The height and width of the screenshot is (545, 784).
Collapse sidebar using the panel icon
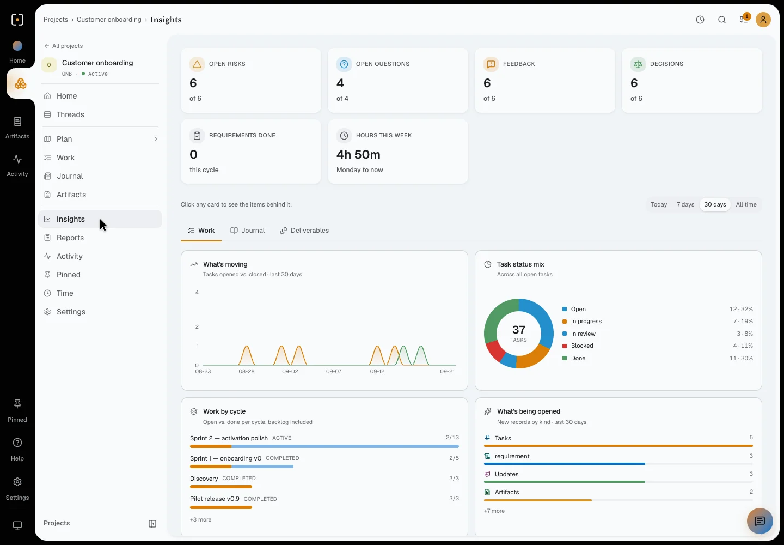(152, 524)
